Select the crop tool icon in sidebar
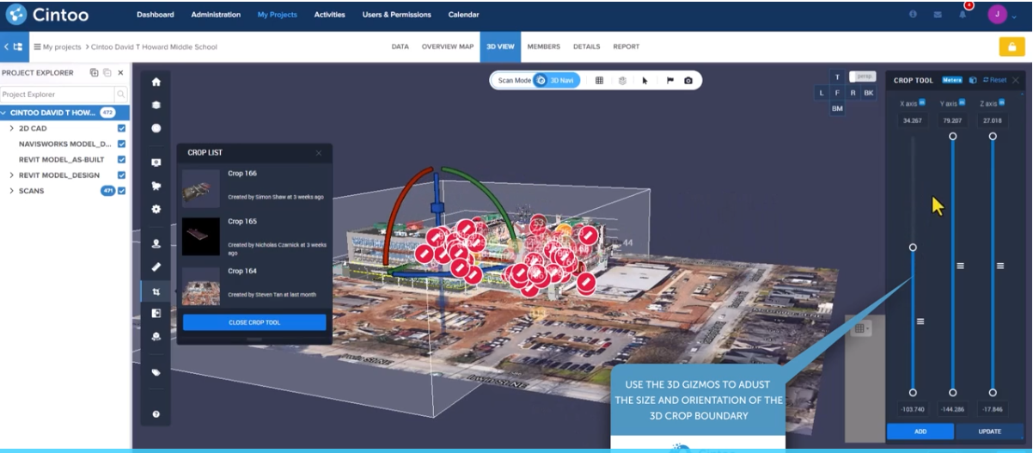Screen dimensions: 1033x453 click(156, 292)
